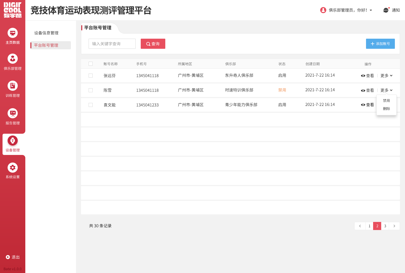Viewport: 405px width, 273px height.
Task: Expand 更多 menu for 张远芬 row
Action: (x=387, y=76)
